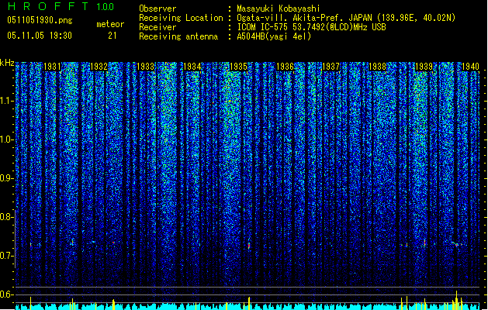Click the 1939 time marker label
Screen dimensions: 488x310
[424, 67]
